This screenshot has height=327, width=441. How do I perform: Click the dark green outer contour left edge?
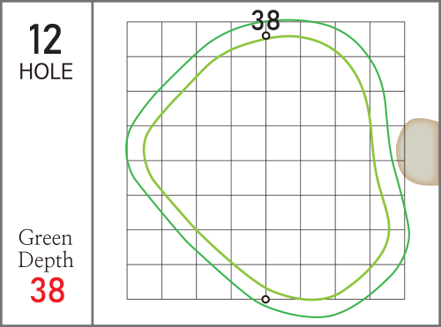126,148
